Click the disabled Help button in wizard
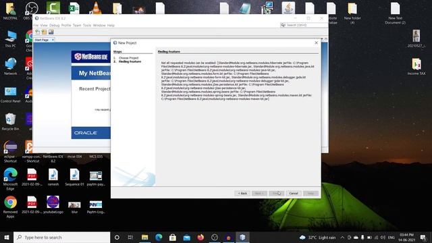The image size is (432, 243). (x=310, y=193)
